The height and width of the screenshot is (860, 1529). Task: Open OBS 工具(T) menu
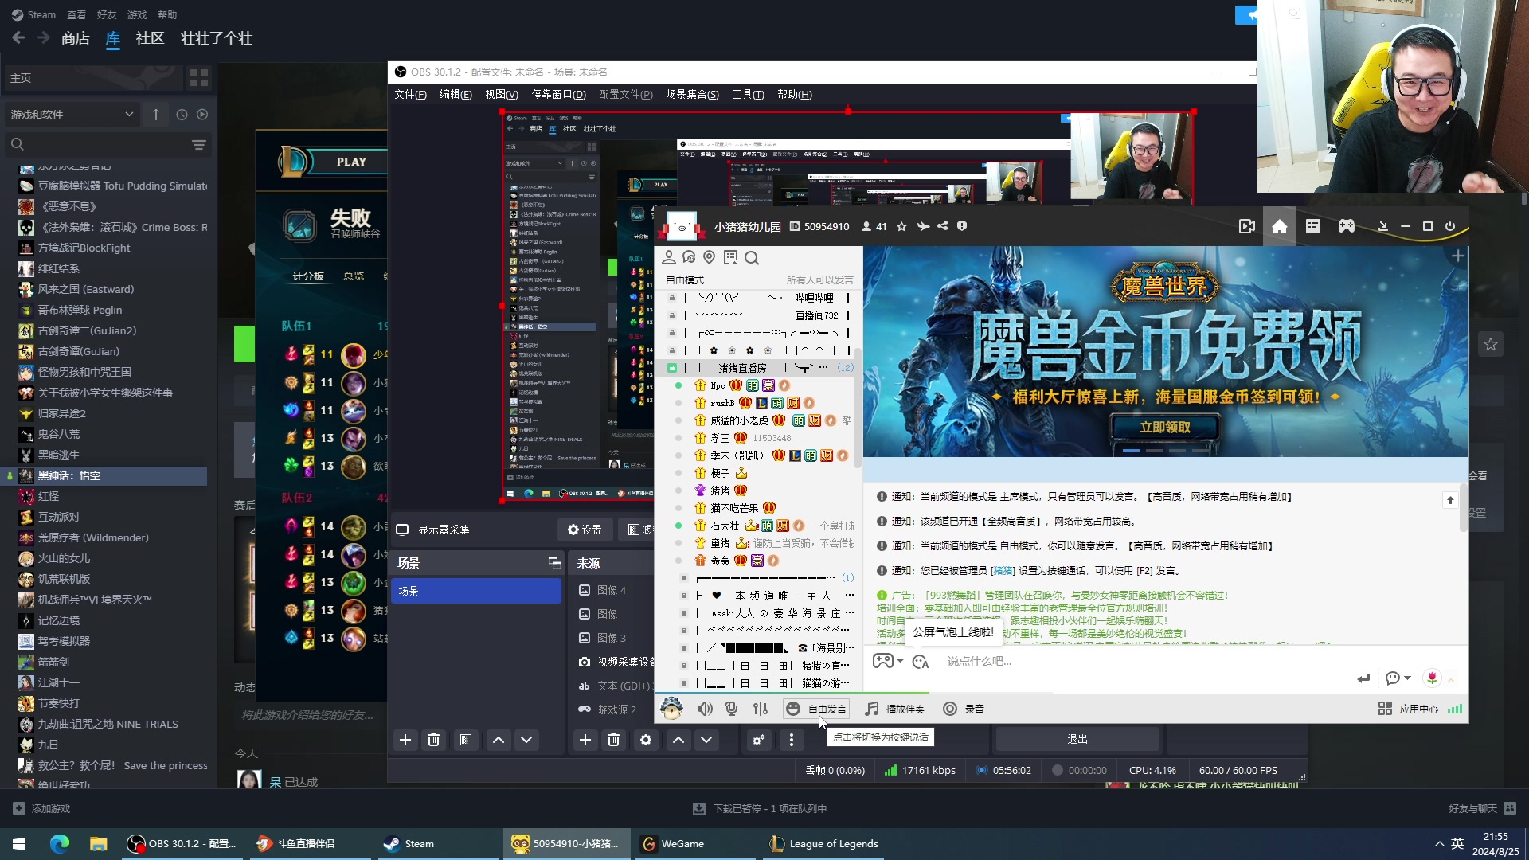(x=748, y=94)
